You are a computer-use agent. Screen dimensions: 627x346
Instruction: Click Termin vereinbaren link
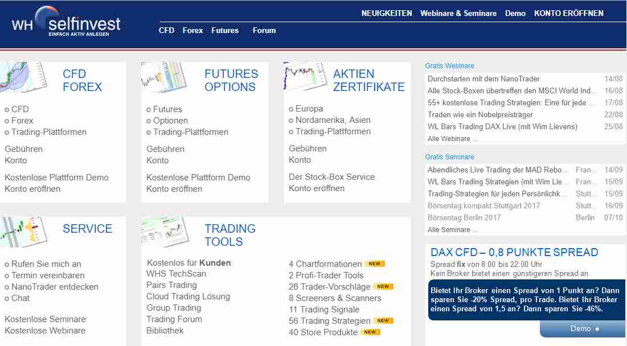(x=48, y=275)
